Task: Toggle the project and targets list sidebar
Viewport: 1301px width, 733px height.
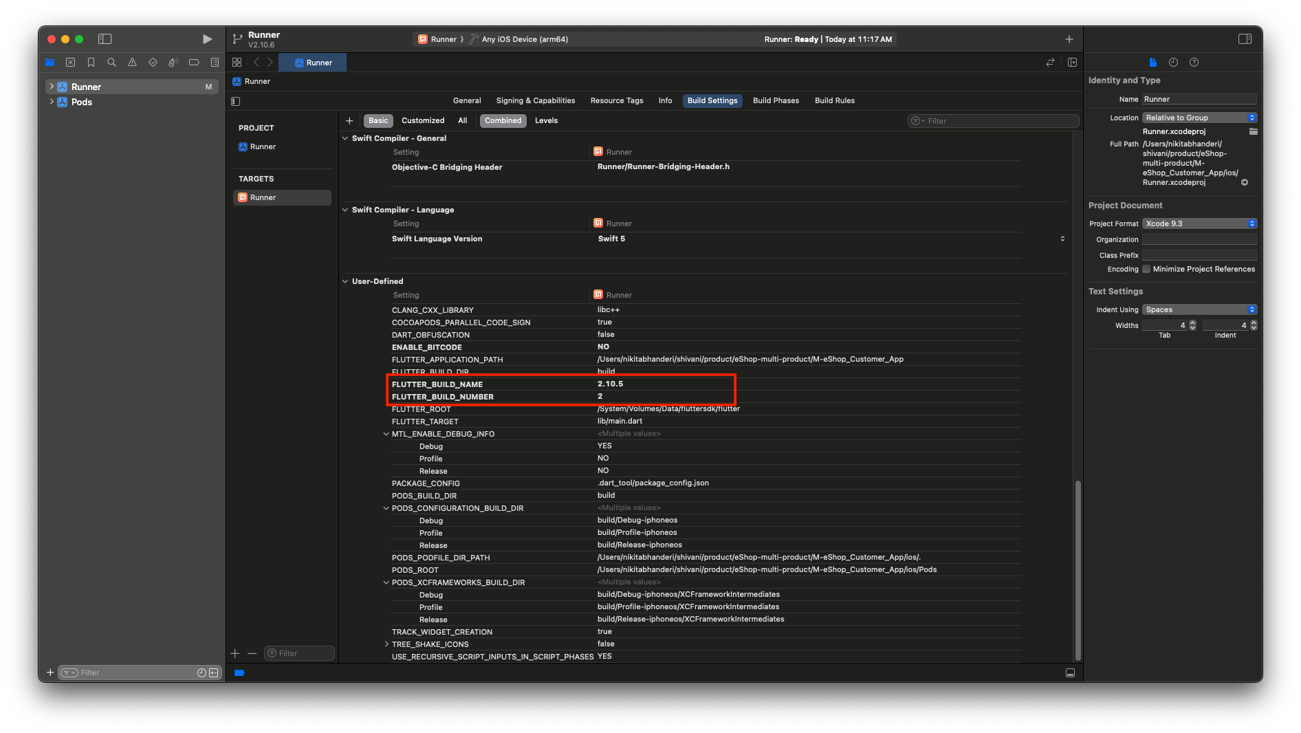Action: (x=236, y=101)
